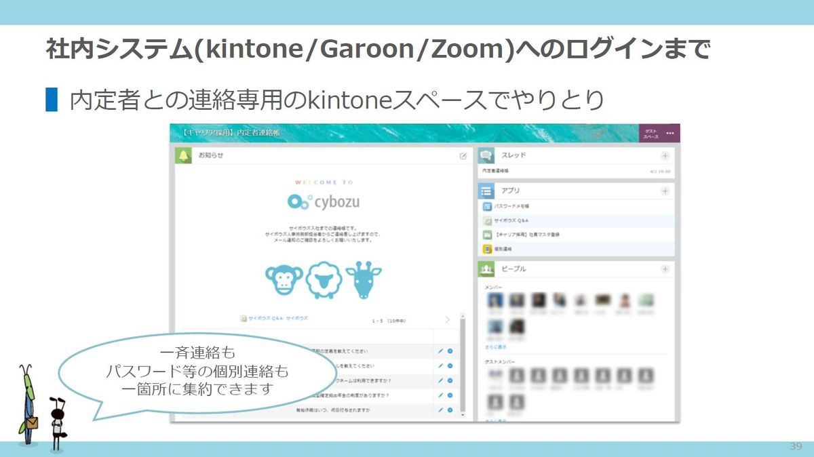Click the アプリ list icon
The width and height of the screenshot is (814, 457).
click(x=486, y=191)
